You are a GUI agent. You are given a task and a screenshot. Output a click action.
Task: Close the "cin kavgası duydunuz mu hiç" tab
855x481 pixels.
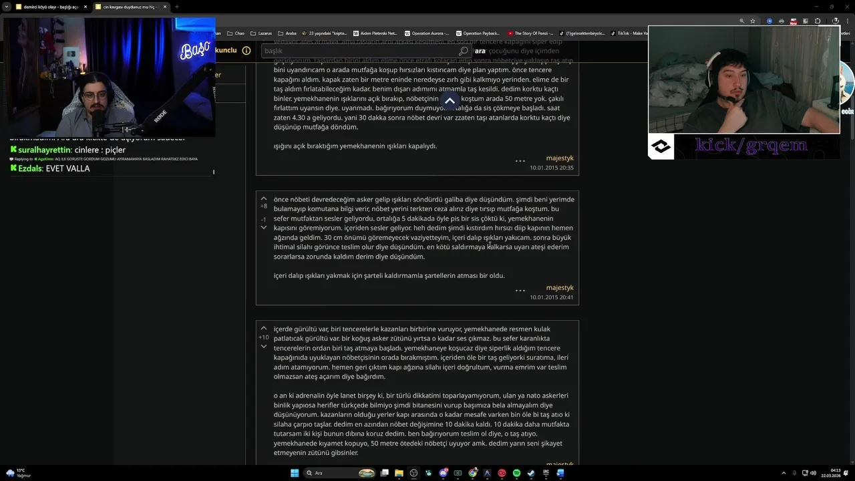coord(164,7)
